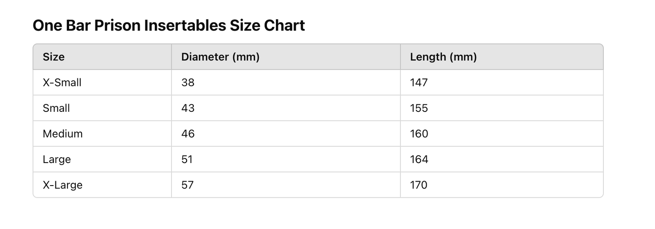Click the word 'Chart' in the heading

(x=284, y=26)
